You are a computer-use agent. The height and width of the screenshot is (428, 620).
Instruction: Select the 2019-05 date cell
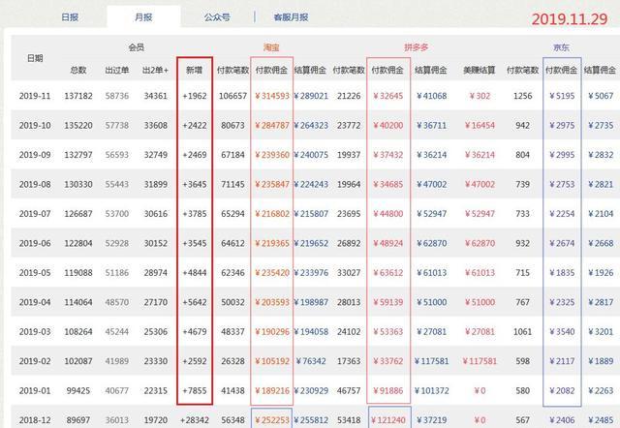click(x=35, y=273)
